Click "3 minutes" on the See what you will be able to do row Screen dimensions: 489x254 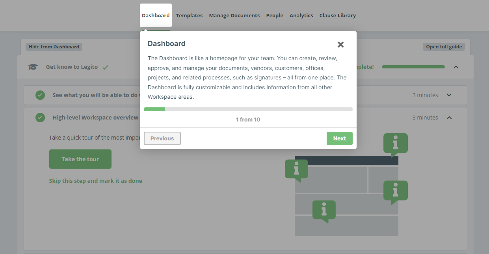click(x=425, y=95)
